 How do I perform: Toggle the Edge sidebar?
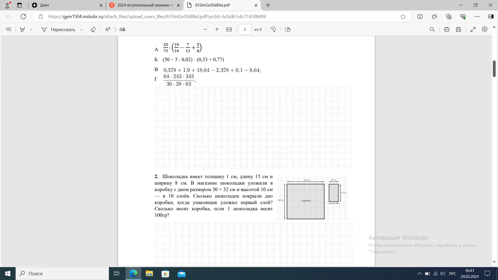point(491,16)
